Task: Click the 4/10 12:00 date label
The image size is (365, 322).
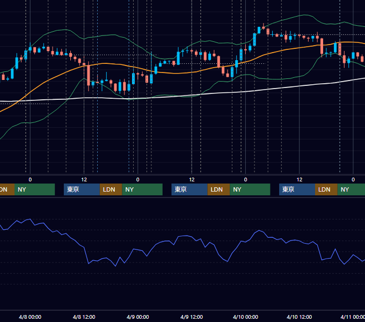Action: pyautogui.click(x=300, y=317)
